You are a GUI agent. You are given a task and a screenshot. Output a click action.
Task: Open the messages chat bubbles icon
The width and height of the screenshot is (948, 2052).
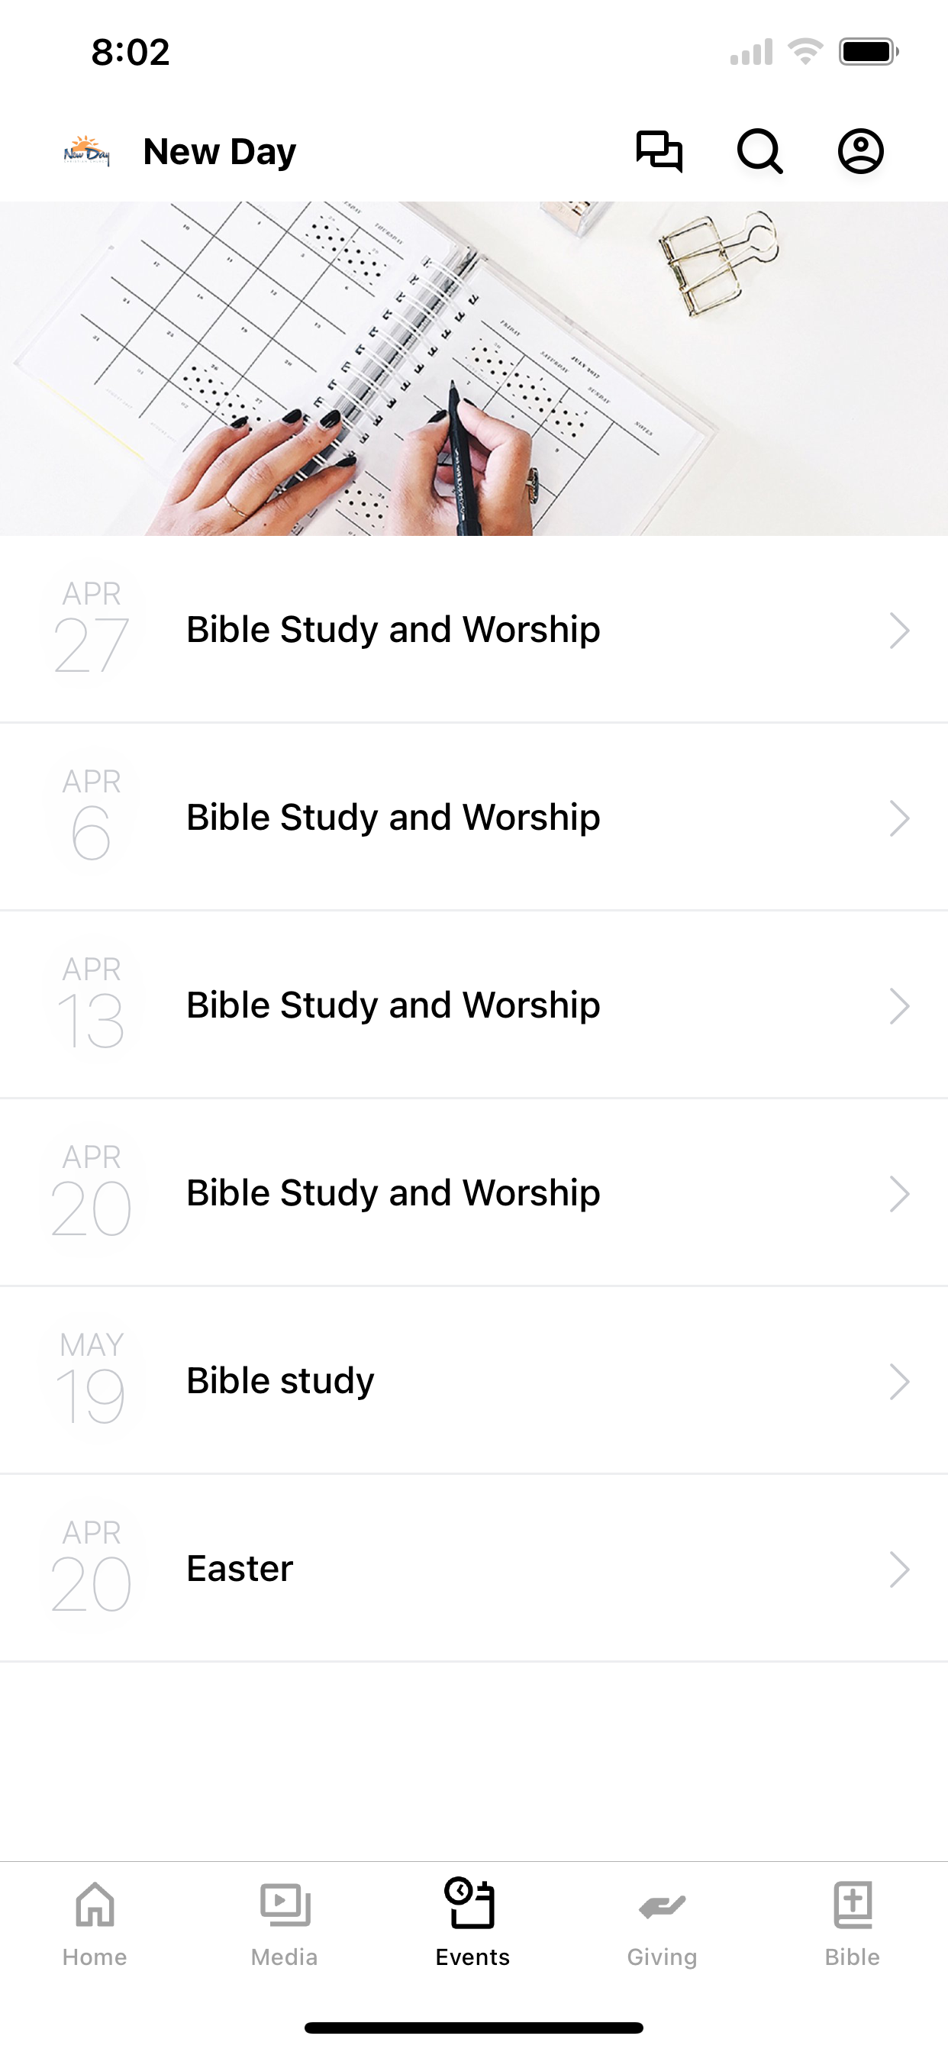click(x=659, y=151)
